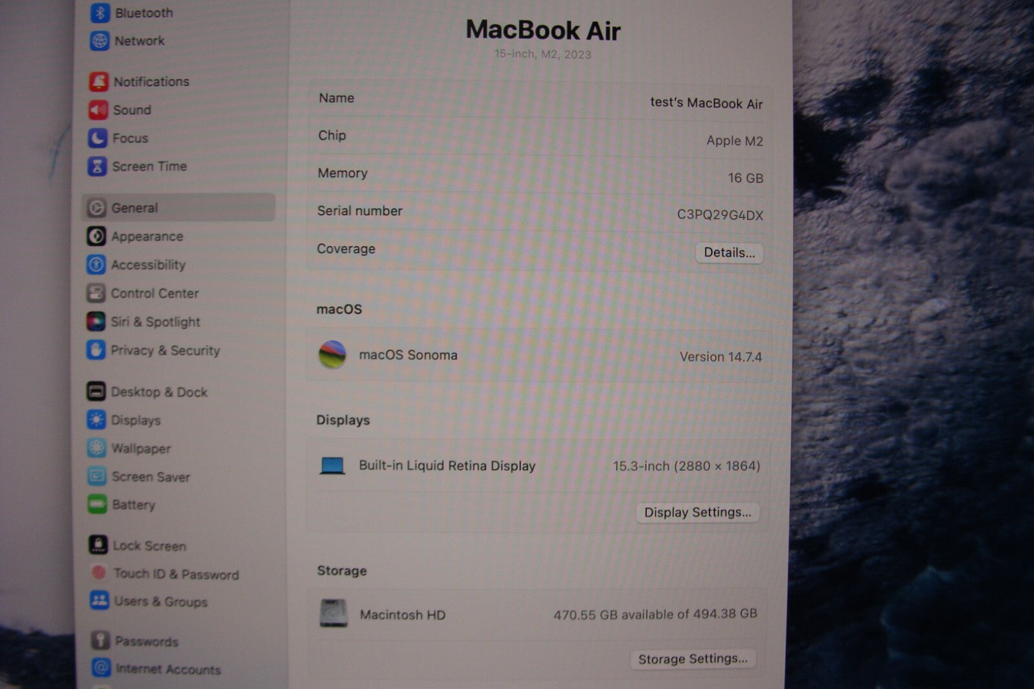
Task: Click the Touch ID fingerprint icon
Action: point(98,573)
